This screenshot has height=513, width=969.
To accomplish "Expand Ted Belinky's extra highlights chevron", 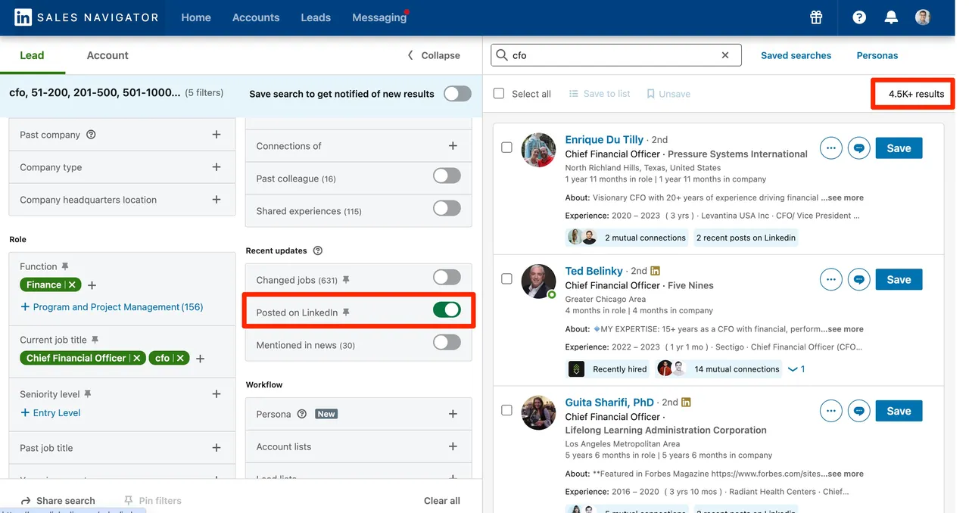I will click(796, 369).
